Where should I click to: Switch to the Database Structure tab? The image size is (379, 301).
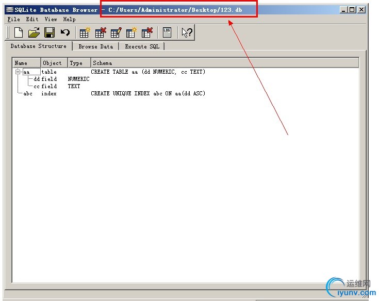pos(39,46)
